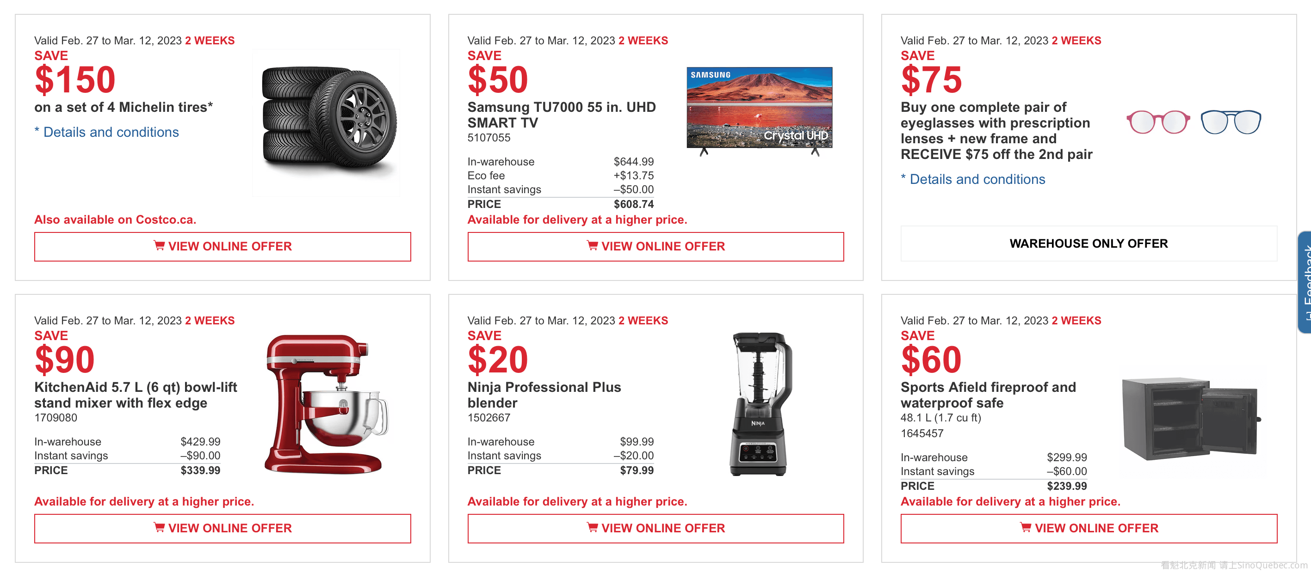The width and height of the screenshot is (1311, 573).
Task: Click the Warehouse Only Offer label
Action: tap(1088, 244)
